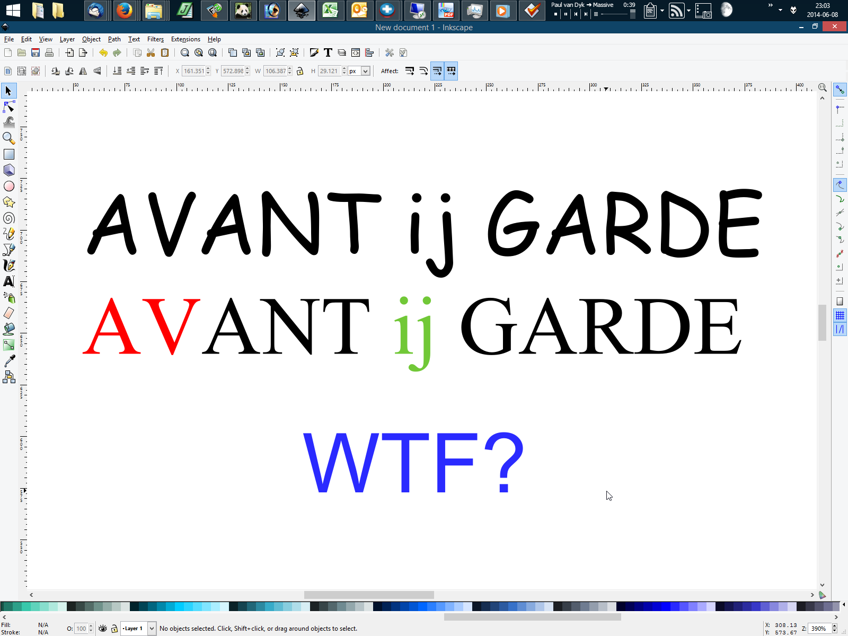Toggle Layer 1 lock icon
Screen dimensions: 848x636
(114, 629)
